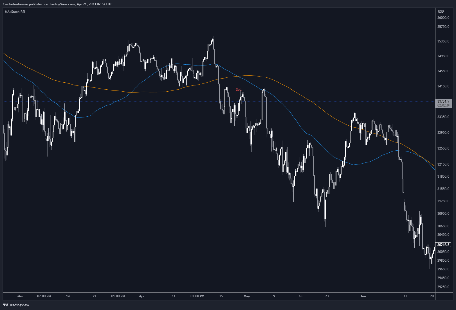Screen dimensions: 456x310
Task: Click the 20 date label on time axis
Action: pyautogui.click(x=432, y=296)
